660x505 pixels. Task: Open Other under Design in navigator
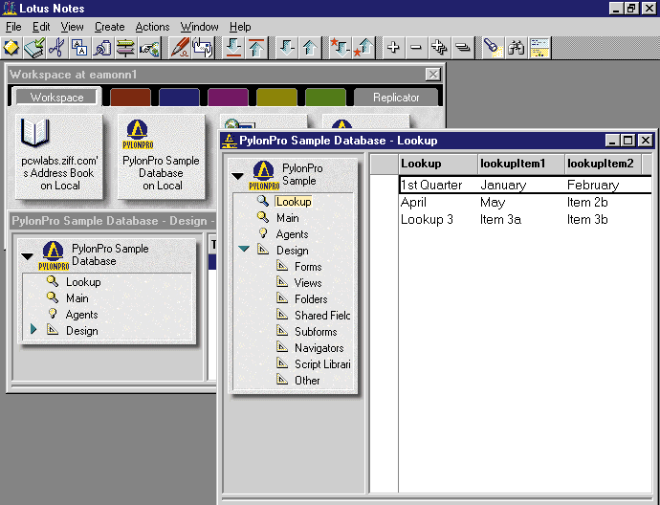[x=307, y=381]
